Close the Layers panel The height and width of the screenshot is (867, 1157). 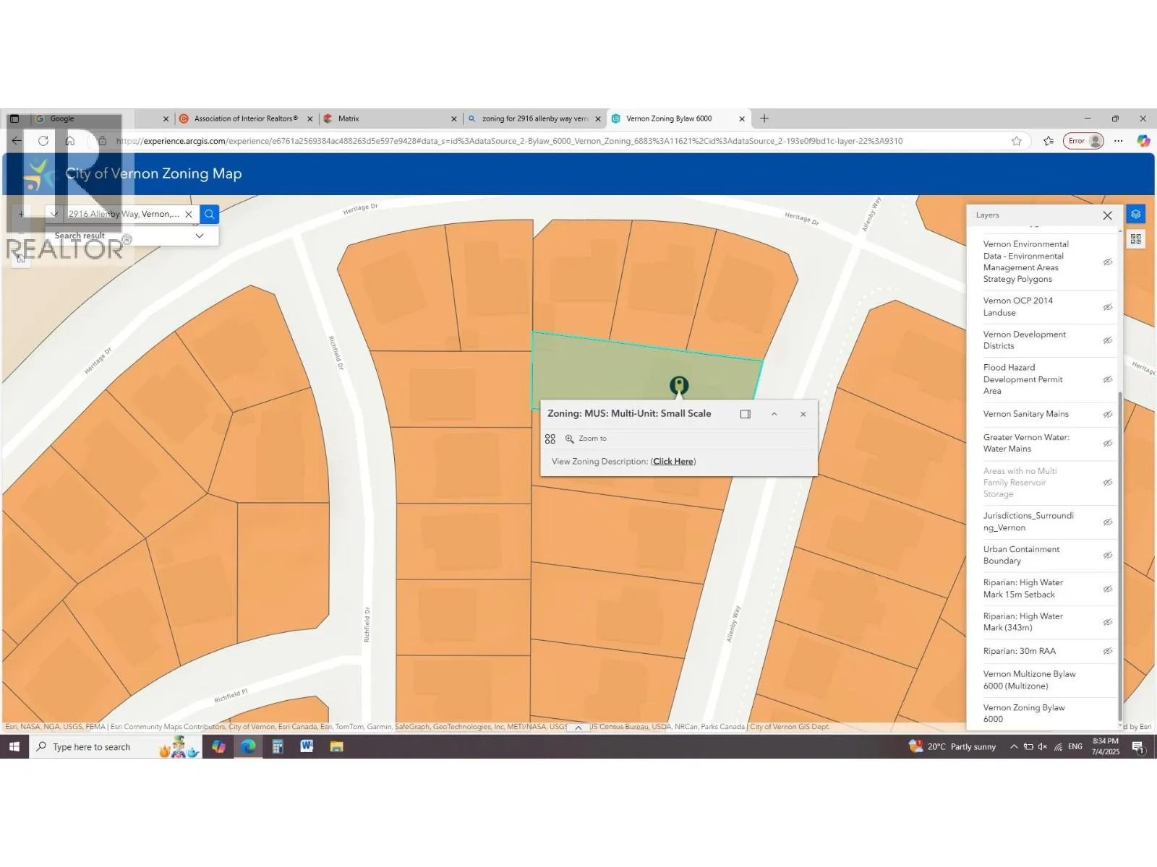1107,215
